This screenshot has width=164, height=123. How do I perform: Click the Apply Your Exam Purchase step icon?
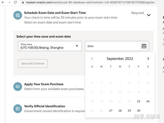[18, 87]
